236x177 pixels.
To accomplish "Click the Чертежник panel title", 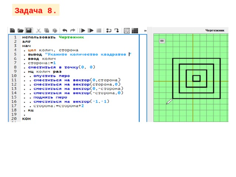I will [215, 30].
